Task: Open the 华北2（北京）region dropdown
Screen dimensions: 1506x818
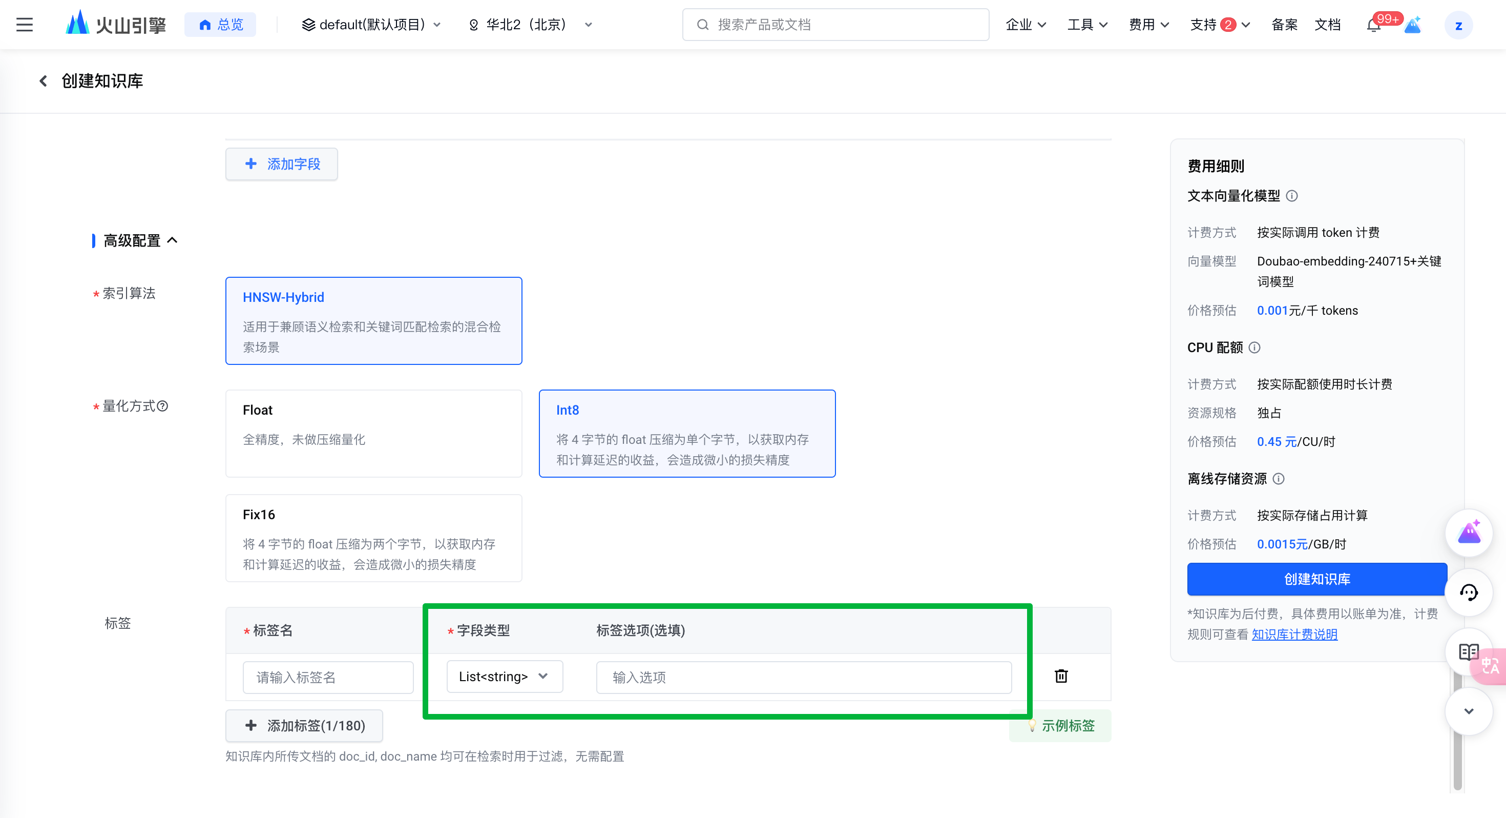Action: 531,25
